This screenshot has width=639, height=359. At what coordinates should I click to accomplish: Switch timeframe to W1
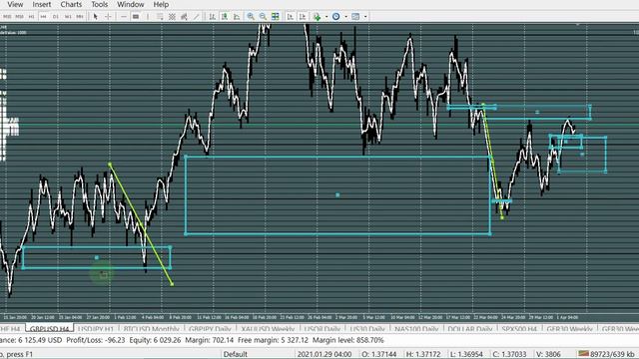click(x=68, y=17)
